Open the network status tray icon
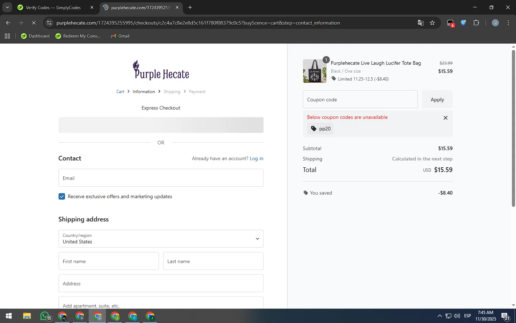 (448, 316)
